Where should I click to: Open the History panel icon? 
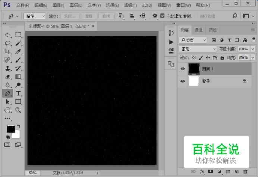171,33
